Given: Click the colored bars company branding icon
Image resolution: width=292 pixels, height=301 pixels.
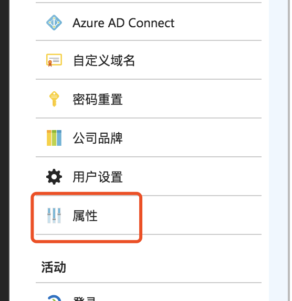Looking at the screenshot, I should [x=54, y=138].
